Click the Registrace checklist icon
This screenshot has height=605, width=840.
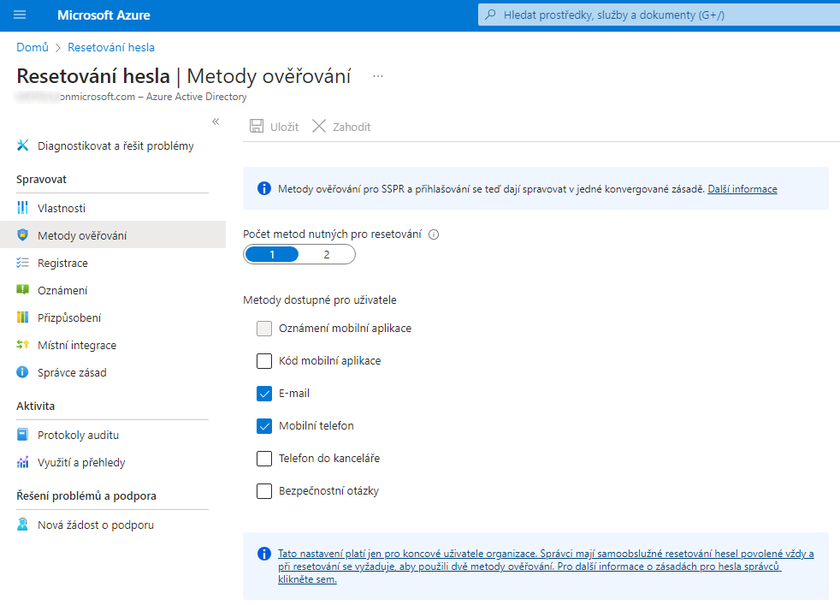click(22, 263)
